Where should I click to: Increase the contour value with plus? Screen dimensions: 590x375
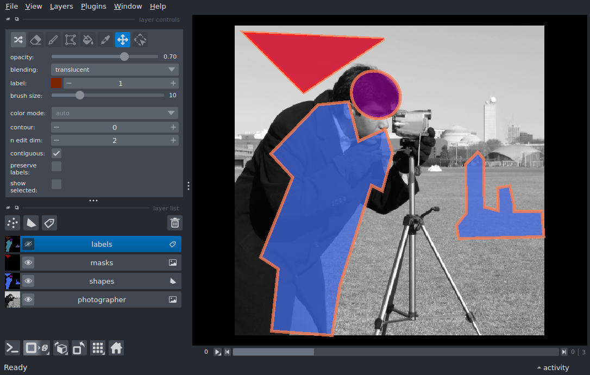(x=173, y=127)
